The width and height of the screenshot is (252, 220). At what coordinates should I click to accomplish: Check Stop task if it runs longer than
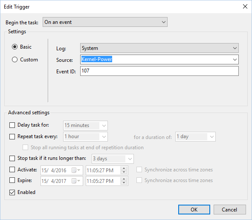click(x=12, y=158)
